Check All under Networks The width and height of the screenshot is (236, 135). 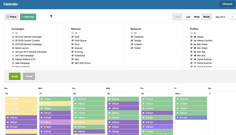pos(132,33)
